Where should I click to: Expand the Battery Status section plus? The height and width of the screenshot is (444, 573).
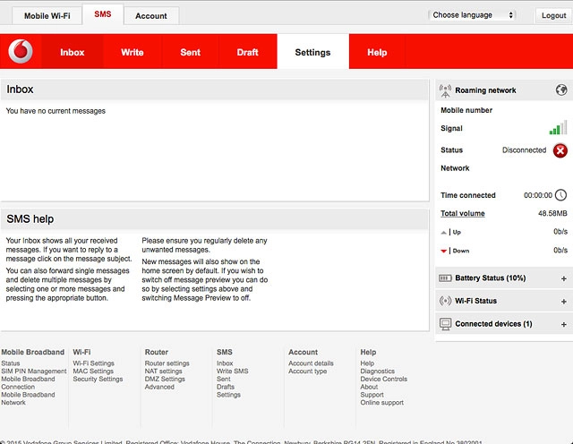point(563,278)
